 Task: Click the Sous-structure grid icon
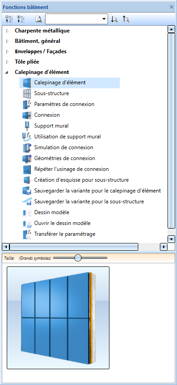[x=27, y=94]
